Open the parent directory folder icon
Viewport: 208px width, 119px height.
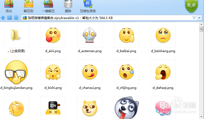(16, 35)
